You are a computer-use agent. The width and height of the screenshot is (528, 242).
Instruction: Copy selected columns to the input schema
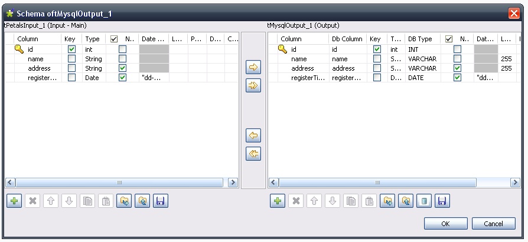(253, 136)
